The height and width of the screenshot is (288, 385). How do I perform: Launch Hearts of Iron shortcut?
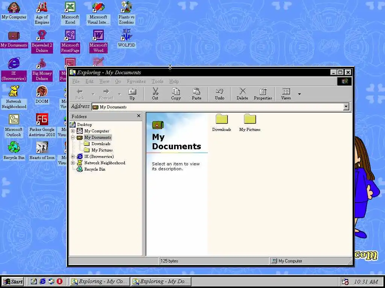click(x=42, y=151)
